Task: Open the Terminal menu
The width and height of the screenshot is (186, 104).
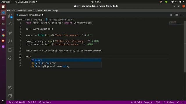Action: coord(47,10)
